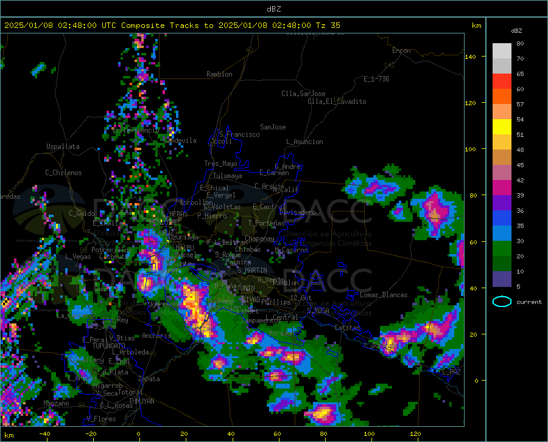Click the light gray 70–80 dBZ swatch

click(x=502, y=51)
